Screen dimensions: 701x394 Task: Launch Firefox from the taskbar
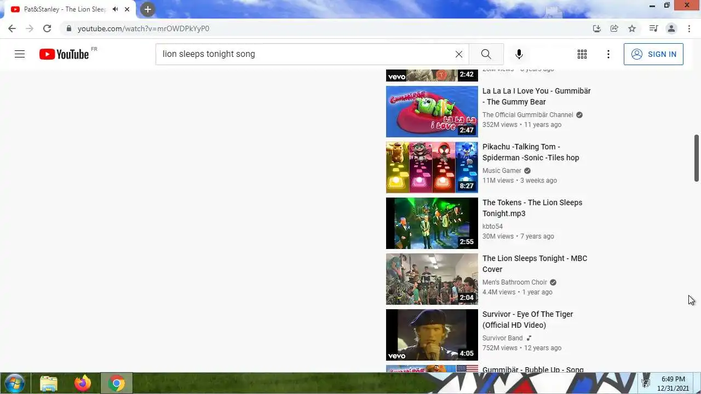click(x=83, y=384)
